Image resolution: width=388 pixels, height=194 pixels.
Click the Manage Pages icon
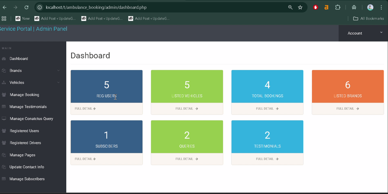click(x=4, y=155)
